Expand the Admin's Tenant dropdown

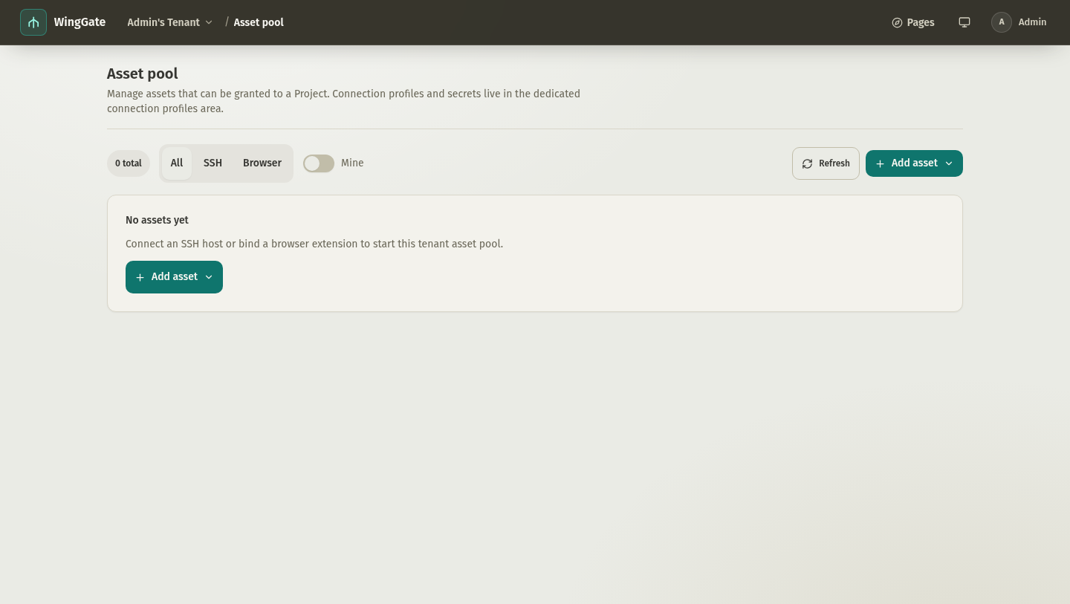tap(169, 22)
